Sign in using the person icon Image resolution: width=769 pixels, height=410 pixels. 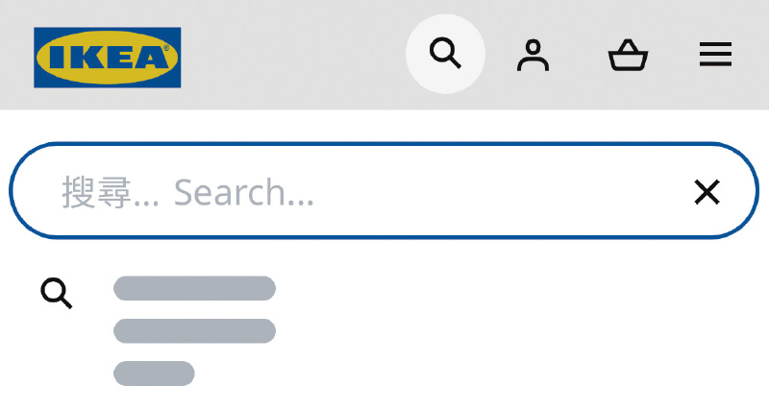click(533, 56)
